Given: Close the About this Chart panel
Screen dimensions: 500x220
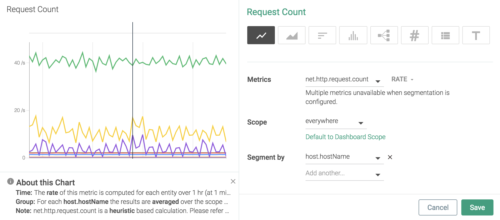Looking at the screenshot, I should point(233,181).
